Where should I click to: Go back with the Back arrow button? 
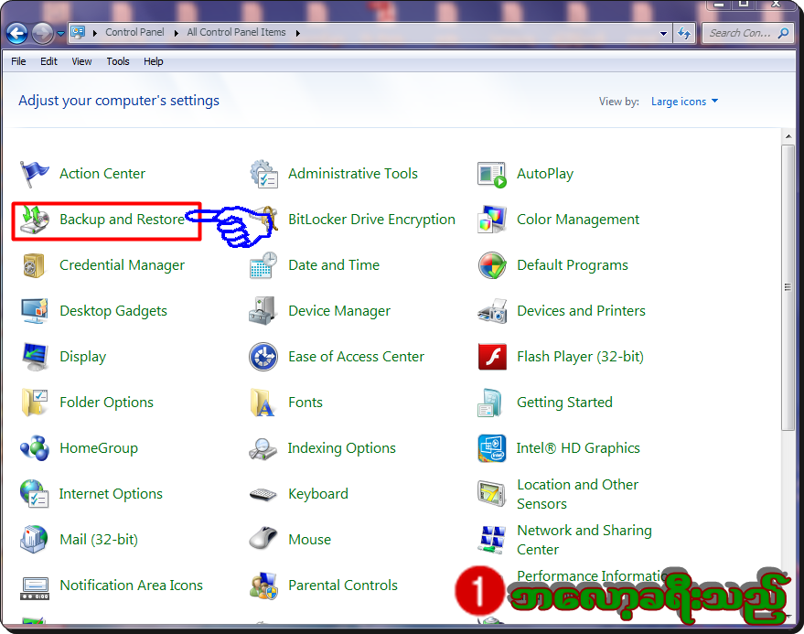tap(17, 34)
